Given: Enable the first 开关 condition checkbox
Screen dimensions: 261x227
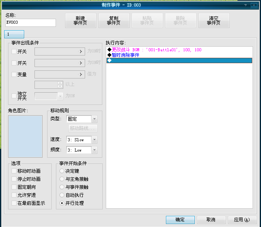Looking at the screenshot, I should coord(14,51).
